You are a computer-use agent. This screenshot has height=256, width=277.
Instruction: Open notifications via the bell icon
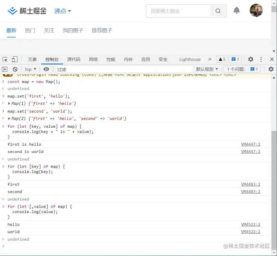pos(237,10)
